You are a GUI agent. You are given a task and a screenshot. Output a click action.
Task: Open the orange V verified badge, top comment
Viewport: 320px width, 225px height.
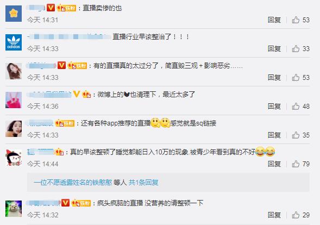coord(51,8)
